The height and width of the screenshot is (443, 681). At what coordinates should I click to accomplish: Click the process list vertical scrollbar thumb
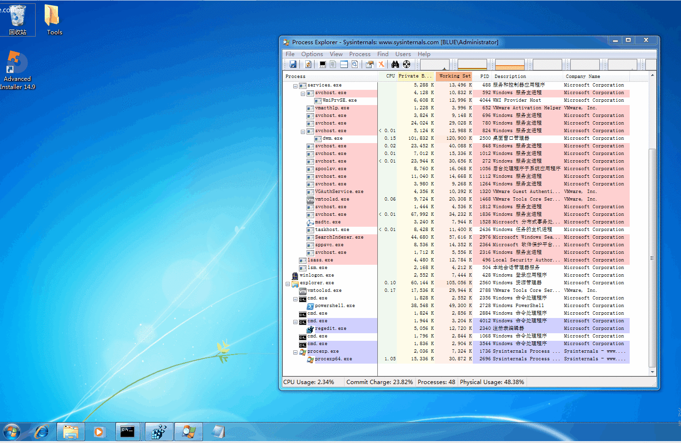652,258
